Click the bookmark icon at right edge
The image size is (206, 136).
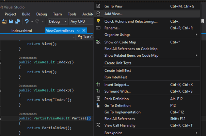[202, 21]
